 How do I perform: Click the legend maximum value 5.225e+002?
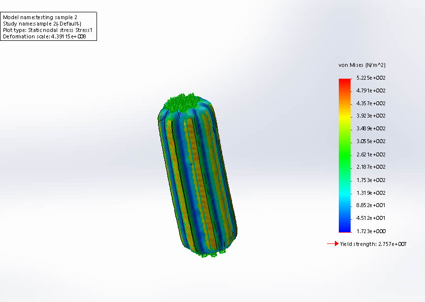coord(371,78)
